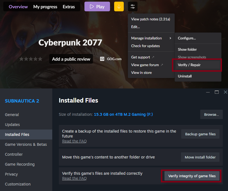This screenshot has height=191, width=228.
Task: Click the 15.3 GB on 4TB M.2 Gaming text
Action: pos(123,114)
